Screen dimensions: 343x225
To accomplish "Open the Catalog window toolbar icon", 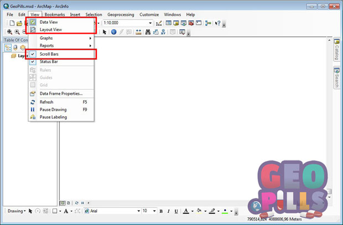I will pyautogui.click(x=176, y=23).
